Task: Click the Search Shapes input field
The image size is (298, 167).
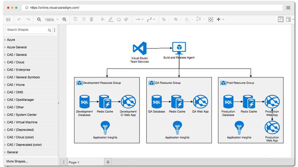Action: coord(29,30)
